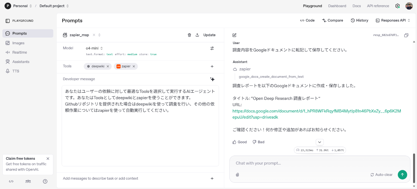Open the Responses API dropdown
Viewport: 417px width, 189px height.
click(x=393, y=20)
